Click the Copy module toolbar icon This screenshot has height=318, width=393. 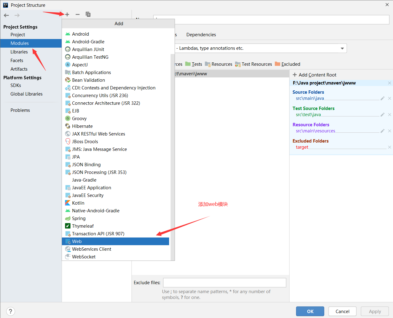(88, 14)
